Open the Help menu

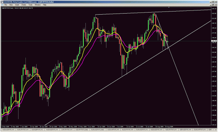coord(45,5)
